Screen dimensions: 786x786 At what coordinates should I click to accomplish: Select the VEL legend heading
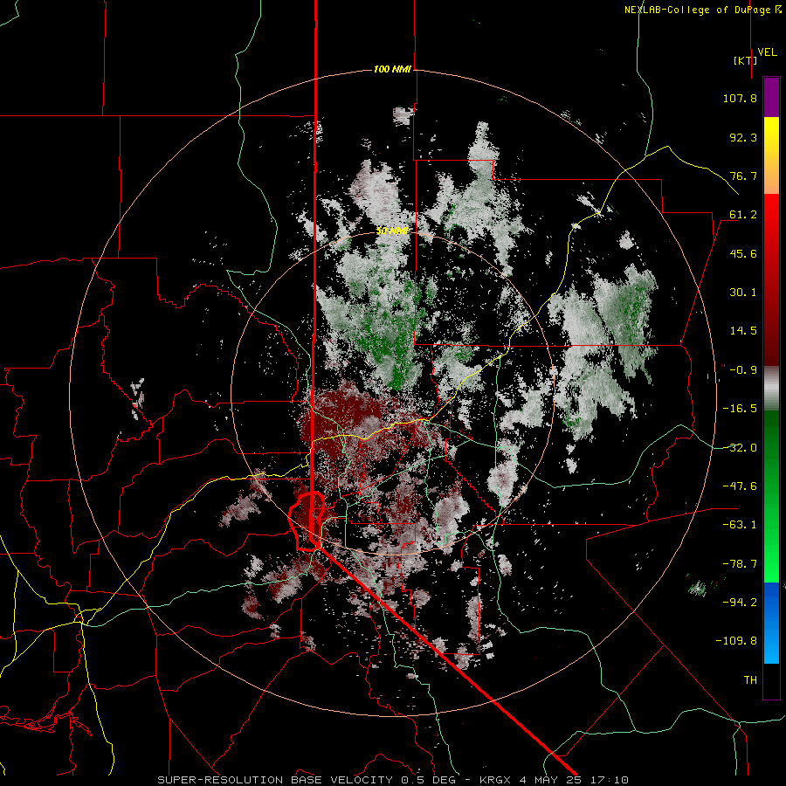click(x=767, y=52)
